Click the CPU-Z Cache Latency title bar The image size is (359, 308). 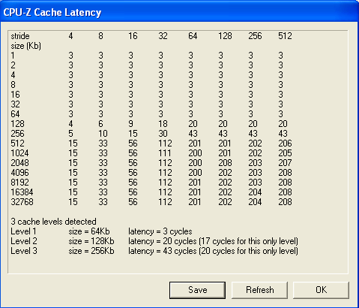(179, 12)
